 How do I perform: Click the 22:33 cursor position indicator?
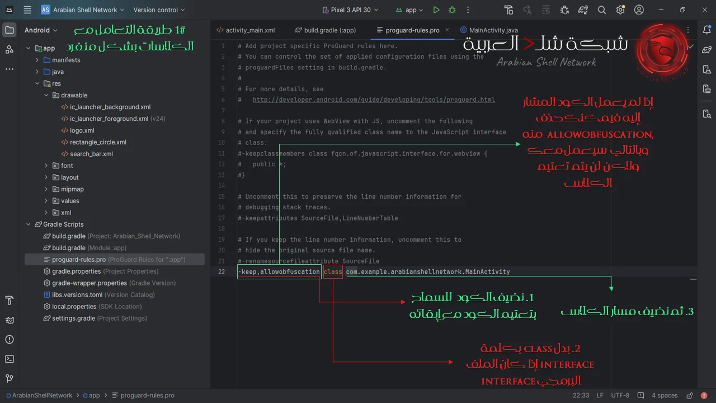tap(581, 395)
